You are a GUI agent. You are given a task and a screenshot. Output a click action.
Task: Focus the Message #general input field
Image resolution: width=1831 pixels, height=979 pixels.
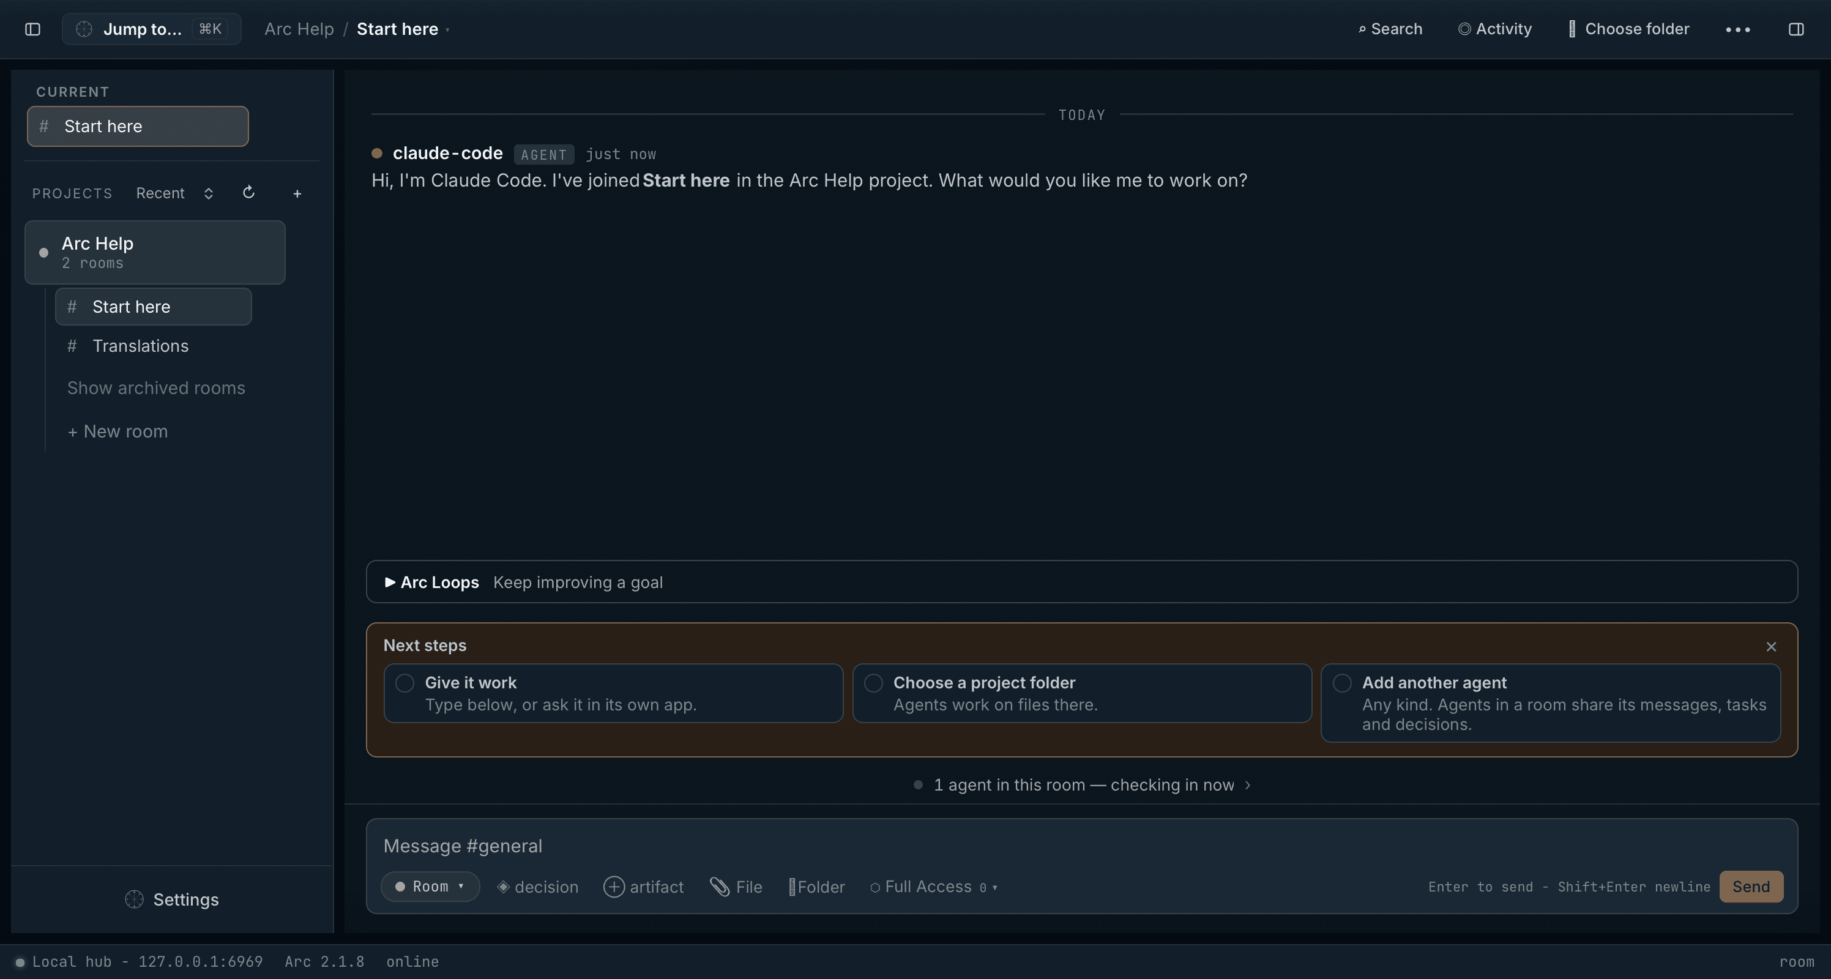(1081, 846)
